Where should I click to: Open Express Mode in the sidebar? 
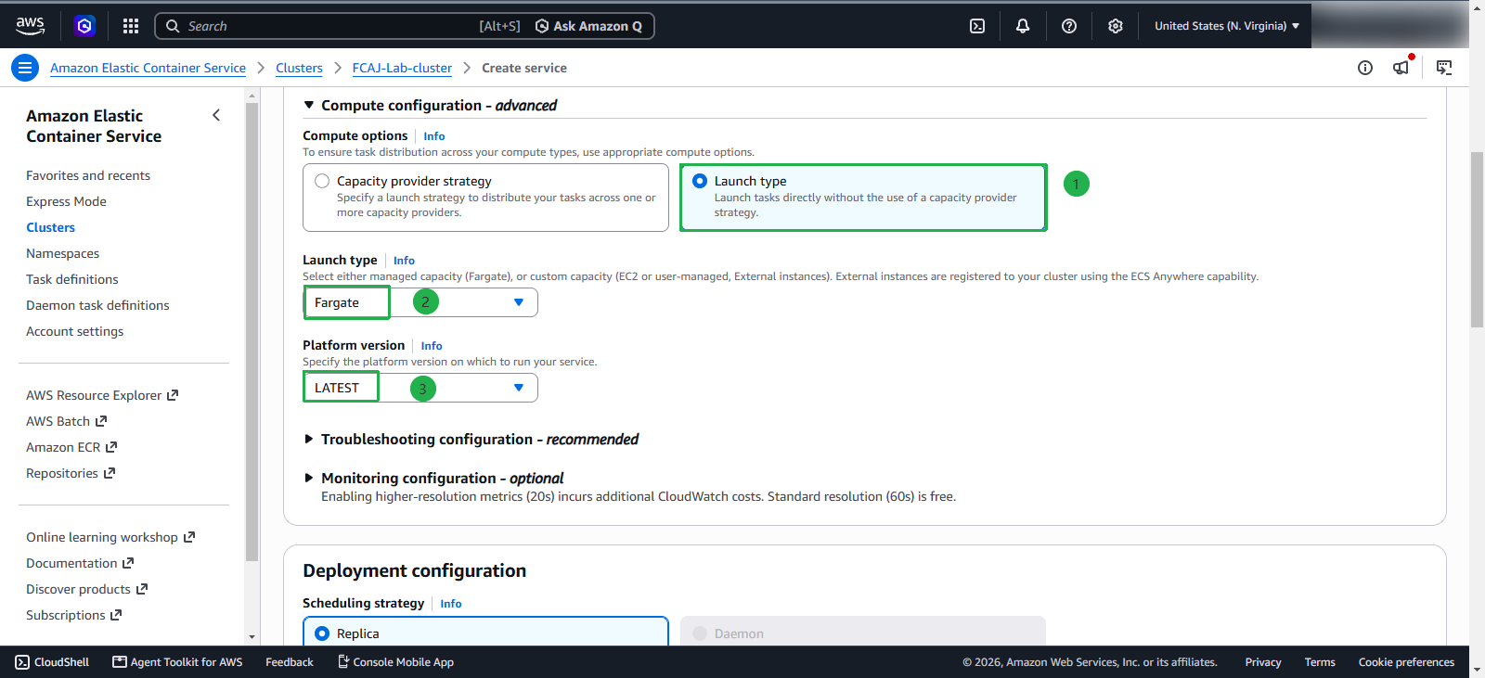click(x=66, y=201)
